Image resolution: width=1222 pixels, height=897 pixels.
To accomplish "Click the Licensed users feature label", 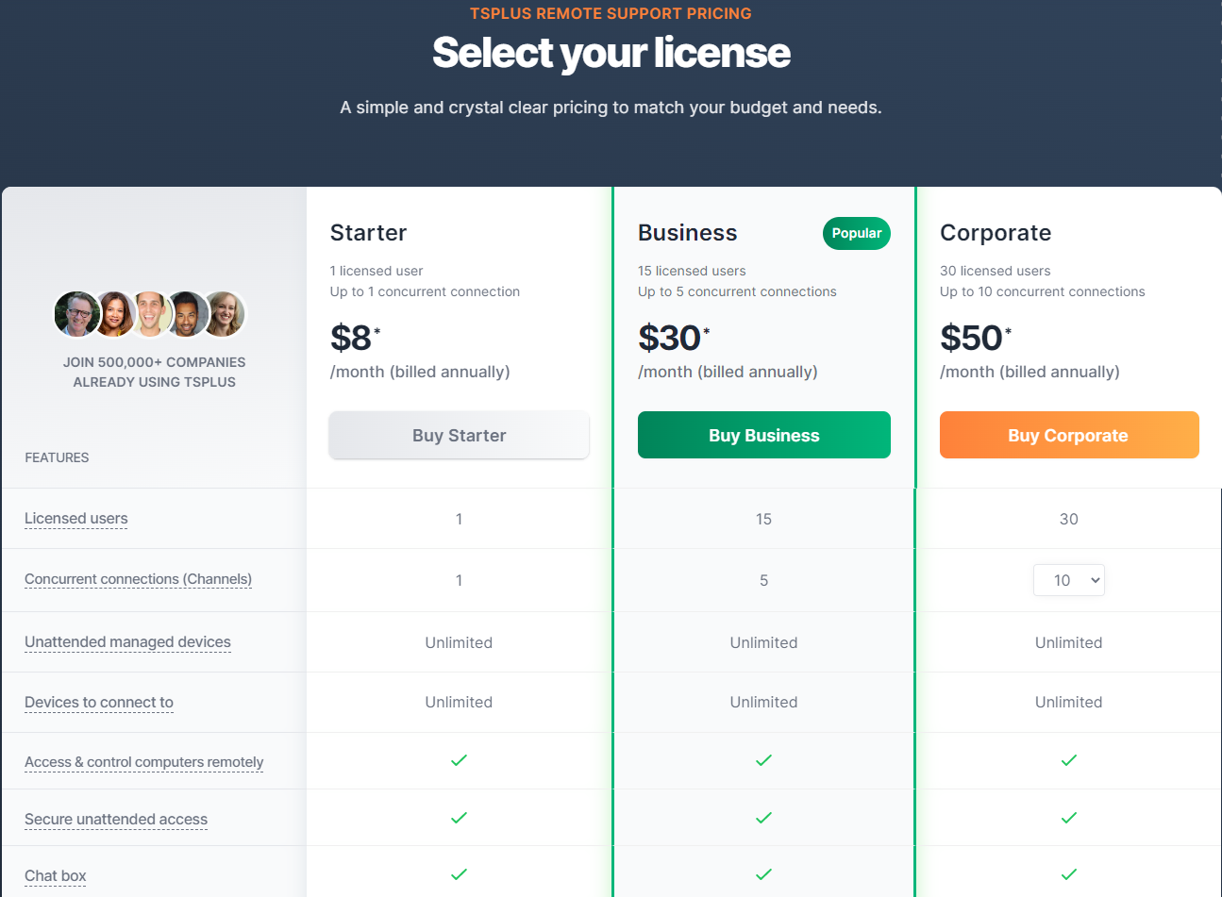I will click(75, 519).
